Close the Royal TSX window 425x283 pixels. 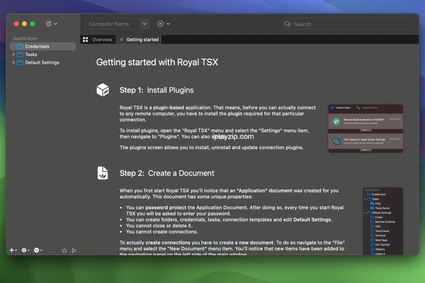coord(16,24)
